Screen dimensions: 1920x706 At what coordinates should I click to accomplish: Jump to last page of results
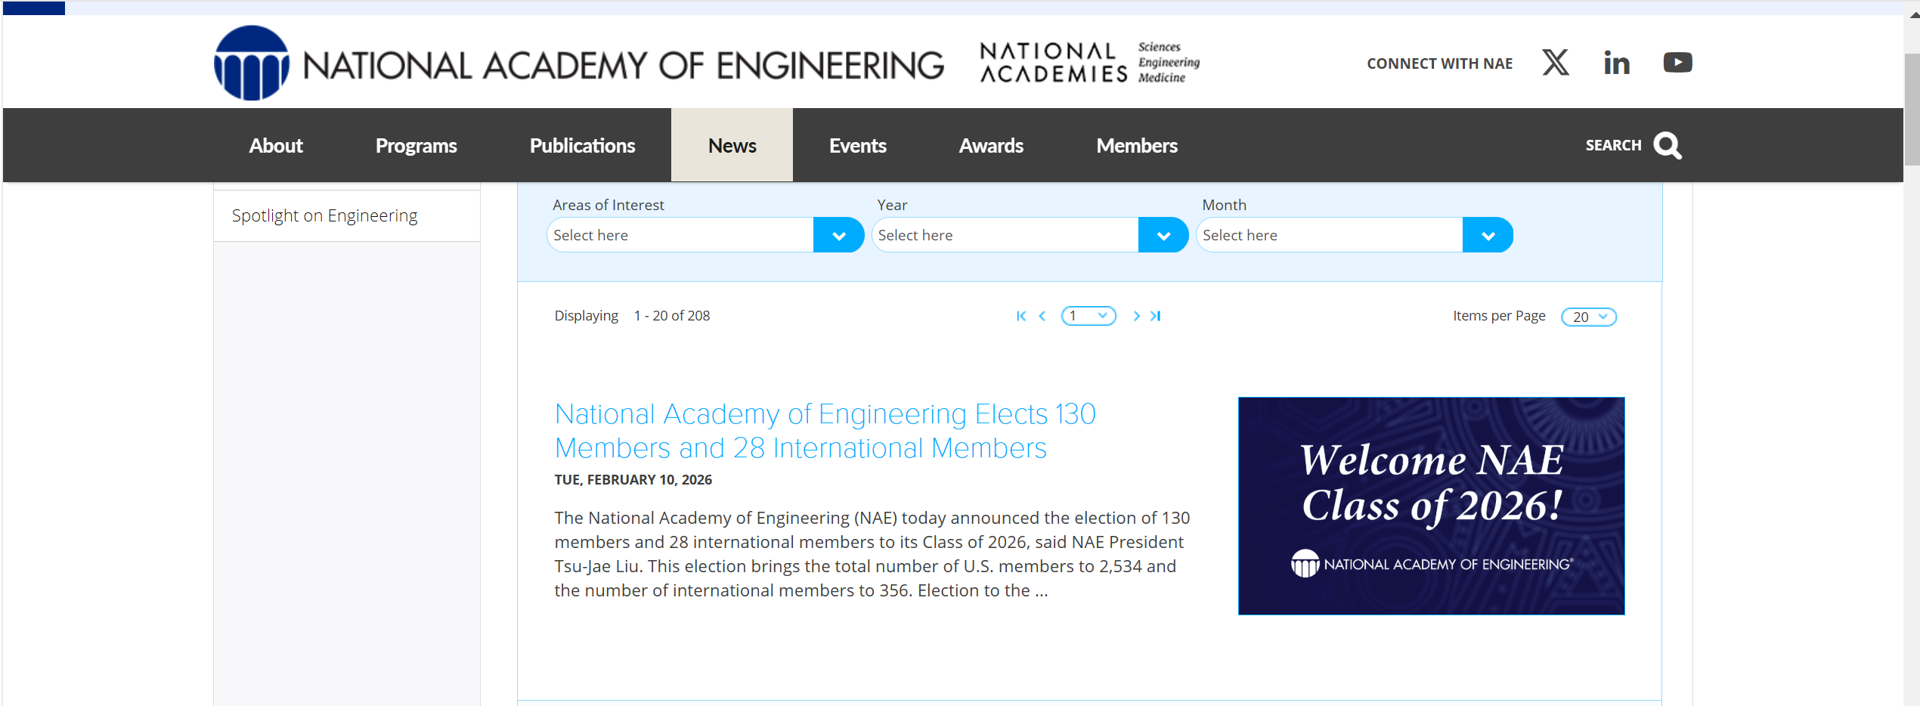click(1156, 316)
